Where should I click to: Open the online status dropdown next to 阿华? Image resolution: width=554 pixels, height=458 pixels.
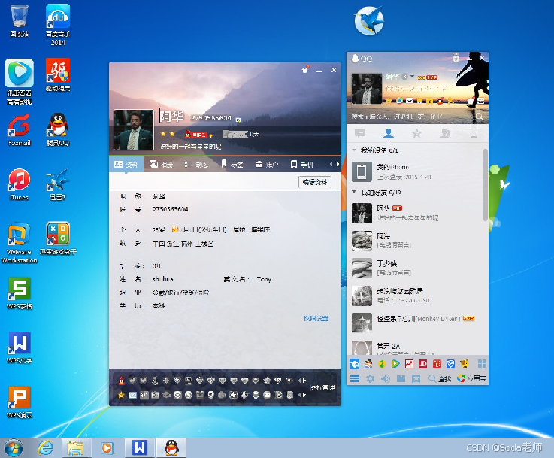click(412, 77)
